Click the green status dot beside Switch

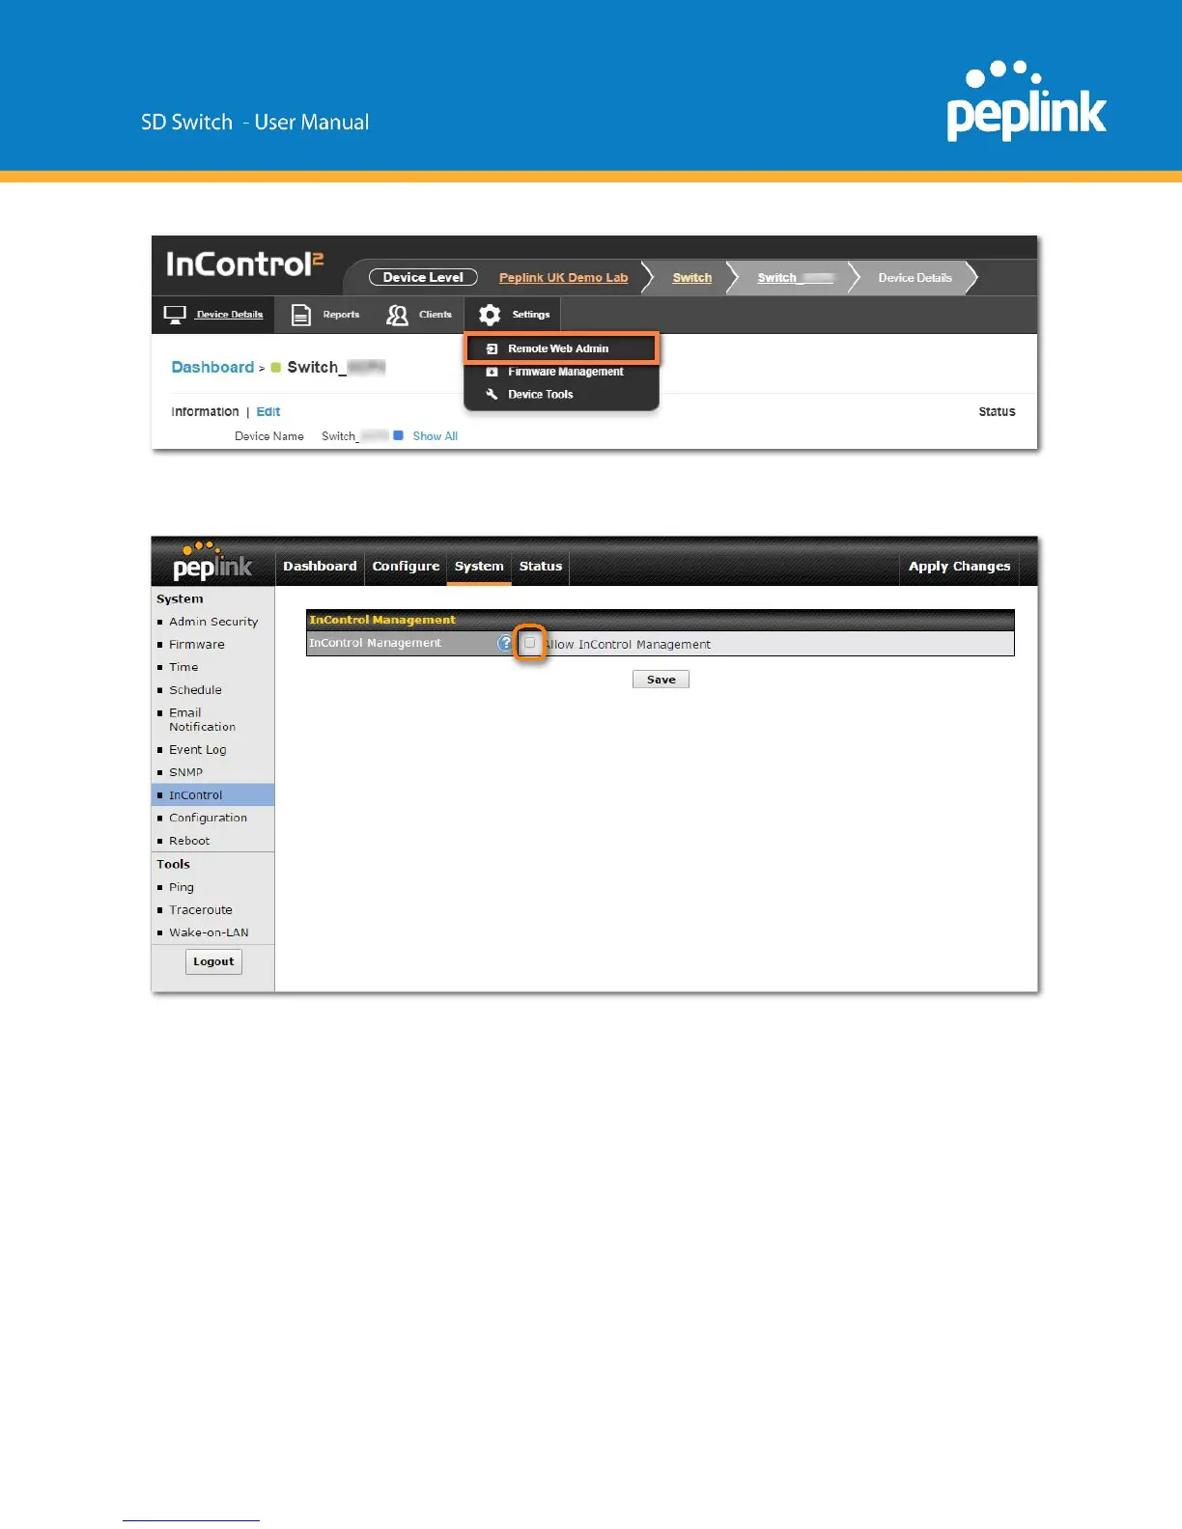tap(275, 368)
